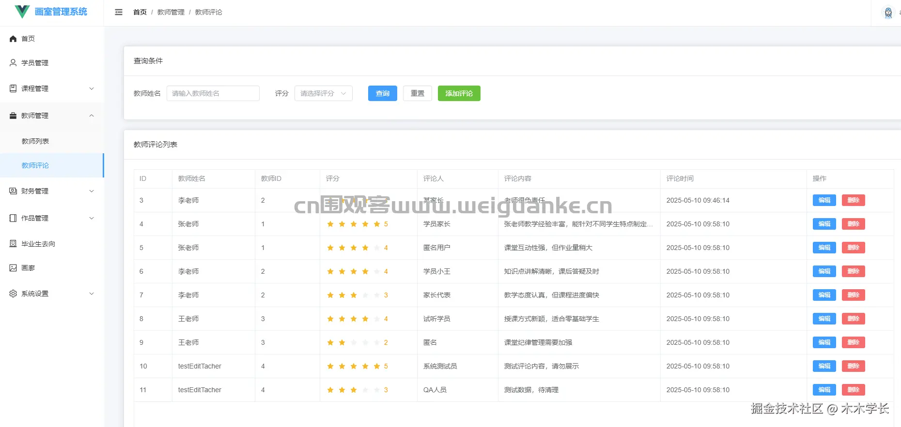Image resolution: width=901 pixels, height=427 pixels.
Task: Click comment text 授课方式新颖，适合零基础学生
Action: coord(552,319)
